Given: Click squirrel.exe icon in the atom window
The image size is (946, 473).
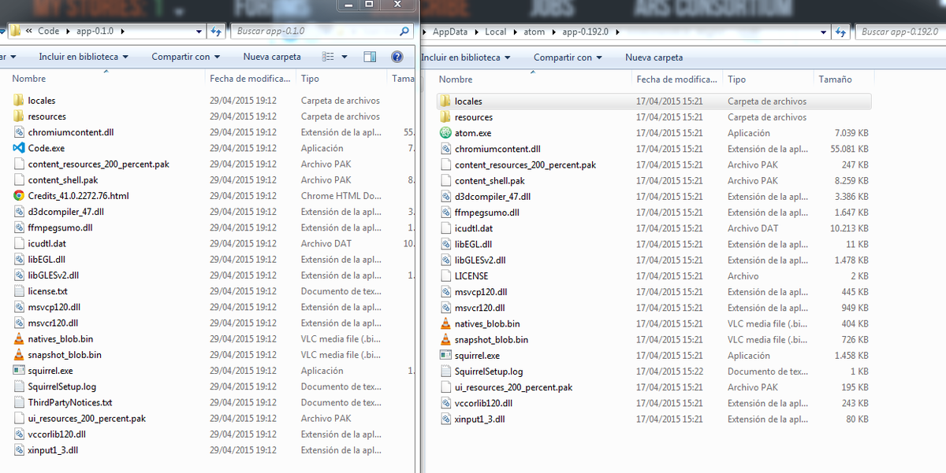Looking at the screenshot, I should pos(446,356).
